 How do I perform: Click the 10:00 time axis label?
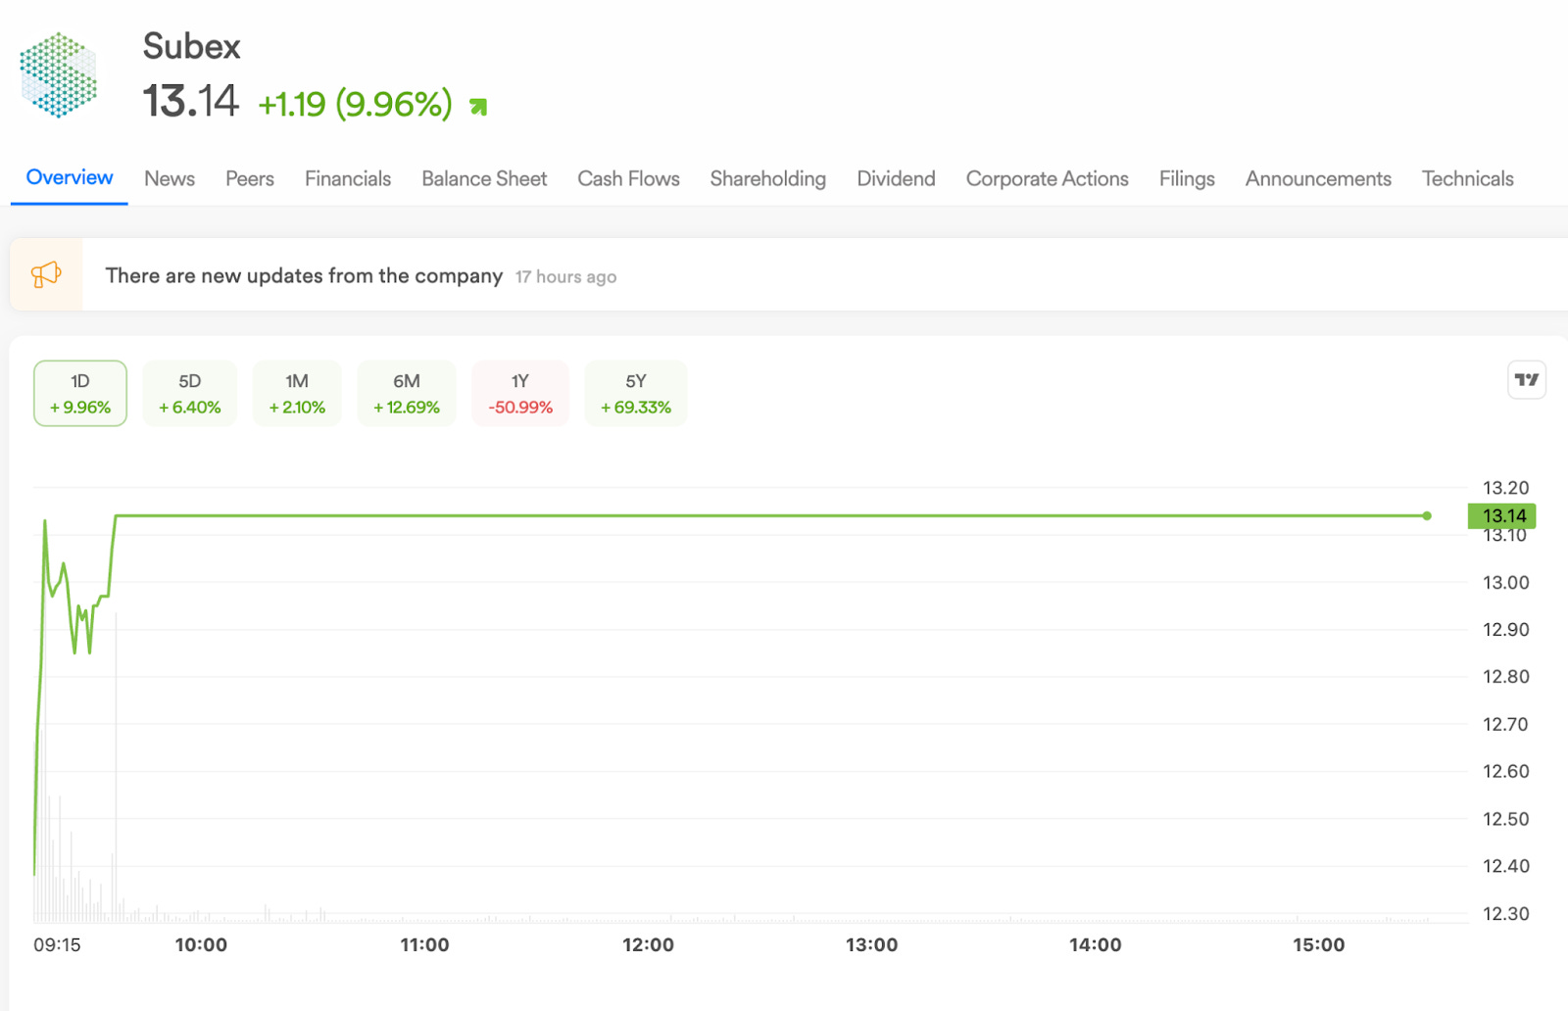[201, 944]
